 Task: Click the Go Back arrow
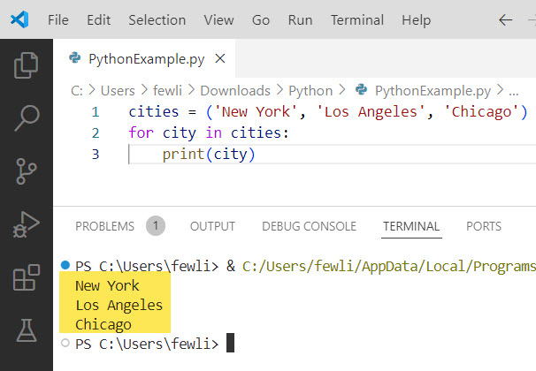(505, 20)
